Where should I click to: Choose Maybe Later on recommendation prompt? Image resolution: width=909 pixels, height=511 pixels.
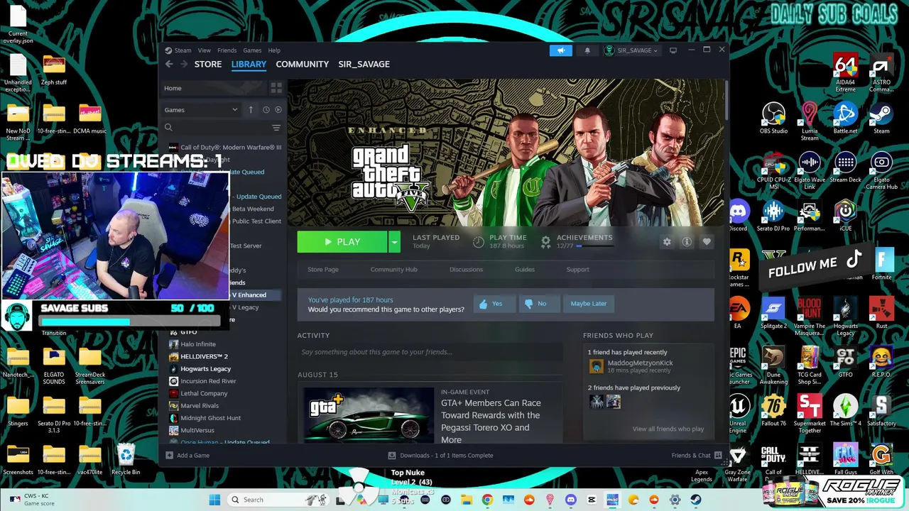(589, 304)
